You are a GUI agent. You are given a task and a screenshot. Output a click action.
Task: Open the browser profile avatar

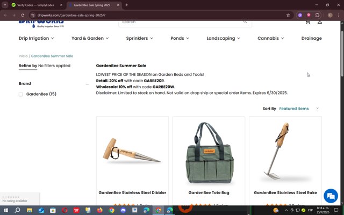click(x=330, y=15)
